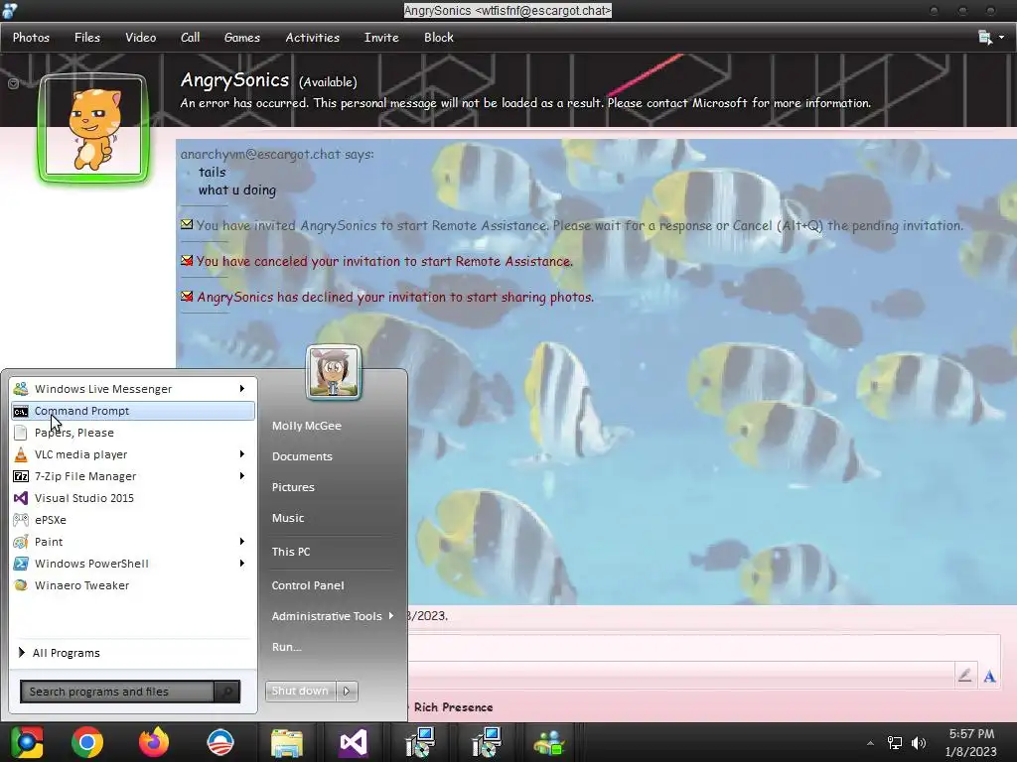This screenshot has width=1017, height=762.
Task: Click the PowerShell icon
Action: tap(21, 564)
